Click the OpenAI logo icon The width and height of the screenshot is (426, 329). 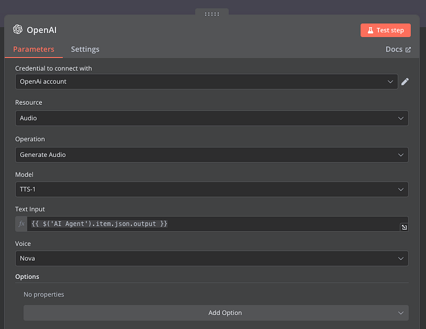coord(18,30)
